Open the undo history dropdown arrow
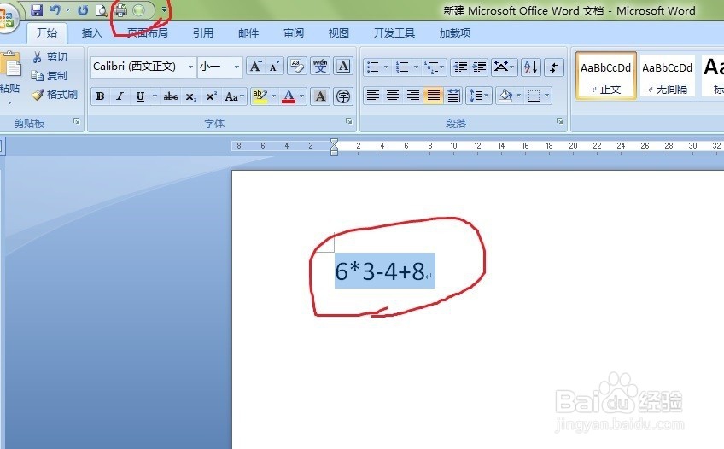 click(x=68, y=9)
